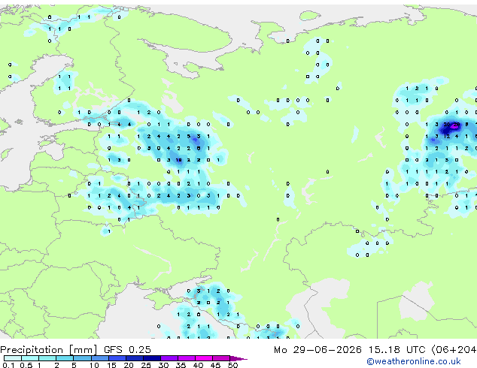This screenshot has width=477, height=368.
Task: Select the 0.1–0.5 mm lightest legend swatch
Action: tap(13, 358)
